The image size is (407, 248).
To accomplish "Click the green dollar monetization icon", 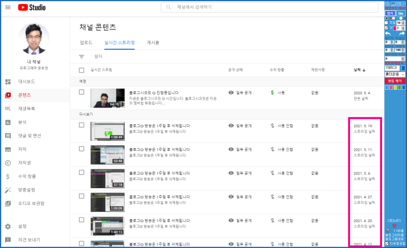I will click(x=272, y=92).
